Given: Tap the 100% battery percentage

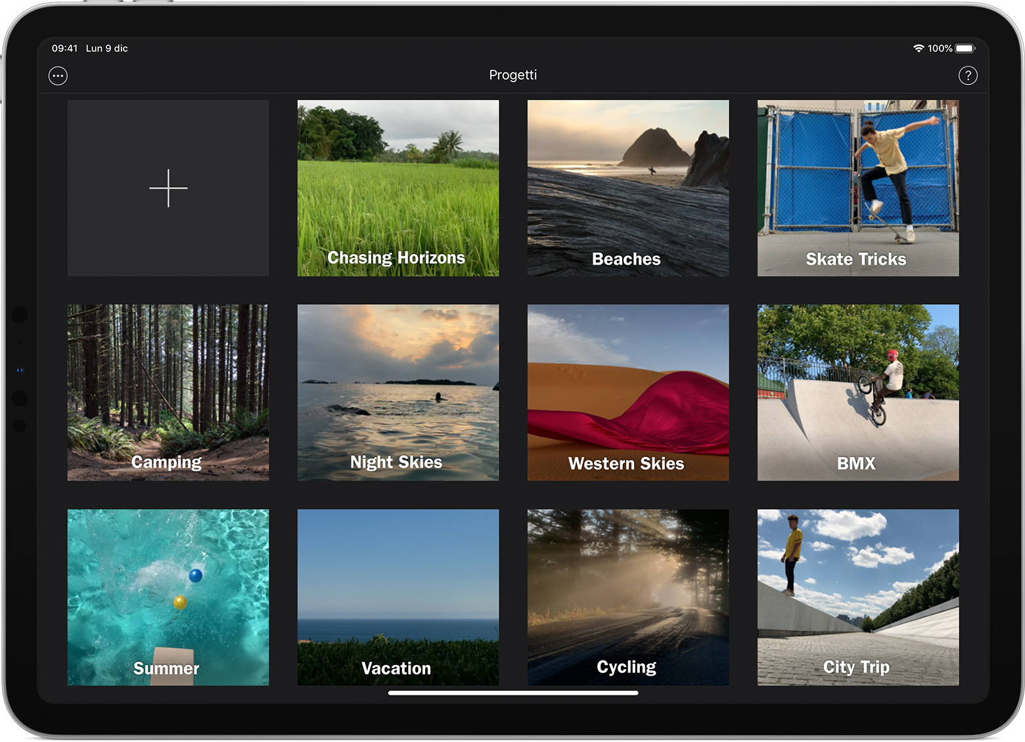Looking at the screenshot, I should coord(940,49).
